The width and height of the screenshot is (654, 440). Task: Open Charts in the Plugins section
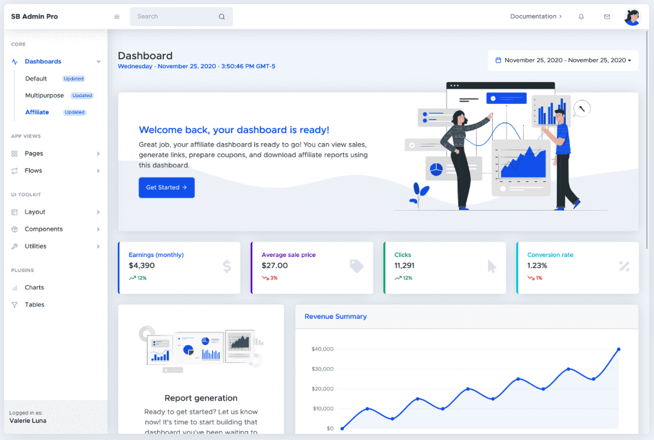(x=34, y=288)
